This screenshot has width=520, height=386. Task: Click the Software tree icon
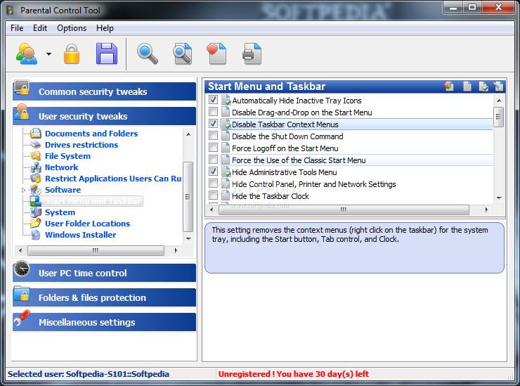[x=35, y=190]
